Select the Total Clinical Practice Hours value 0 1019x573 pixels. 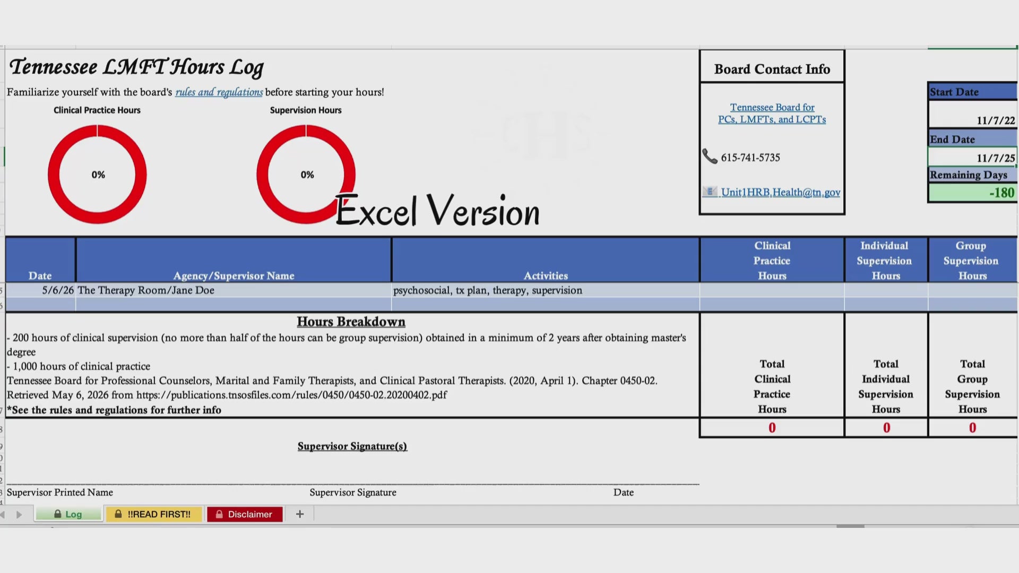772,428
